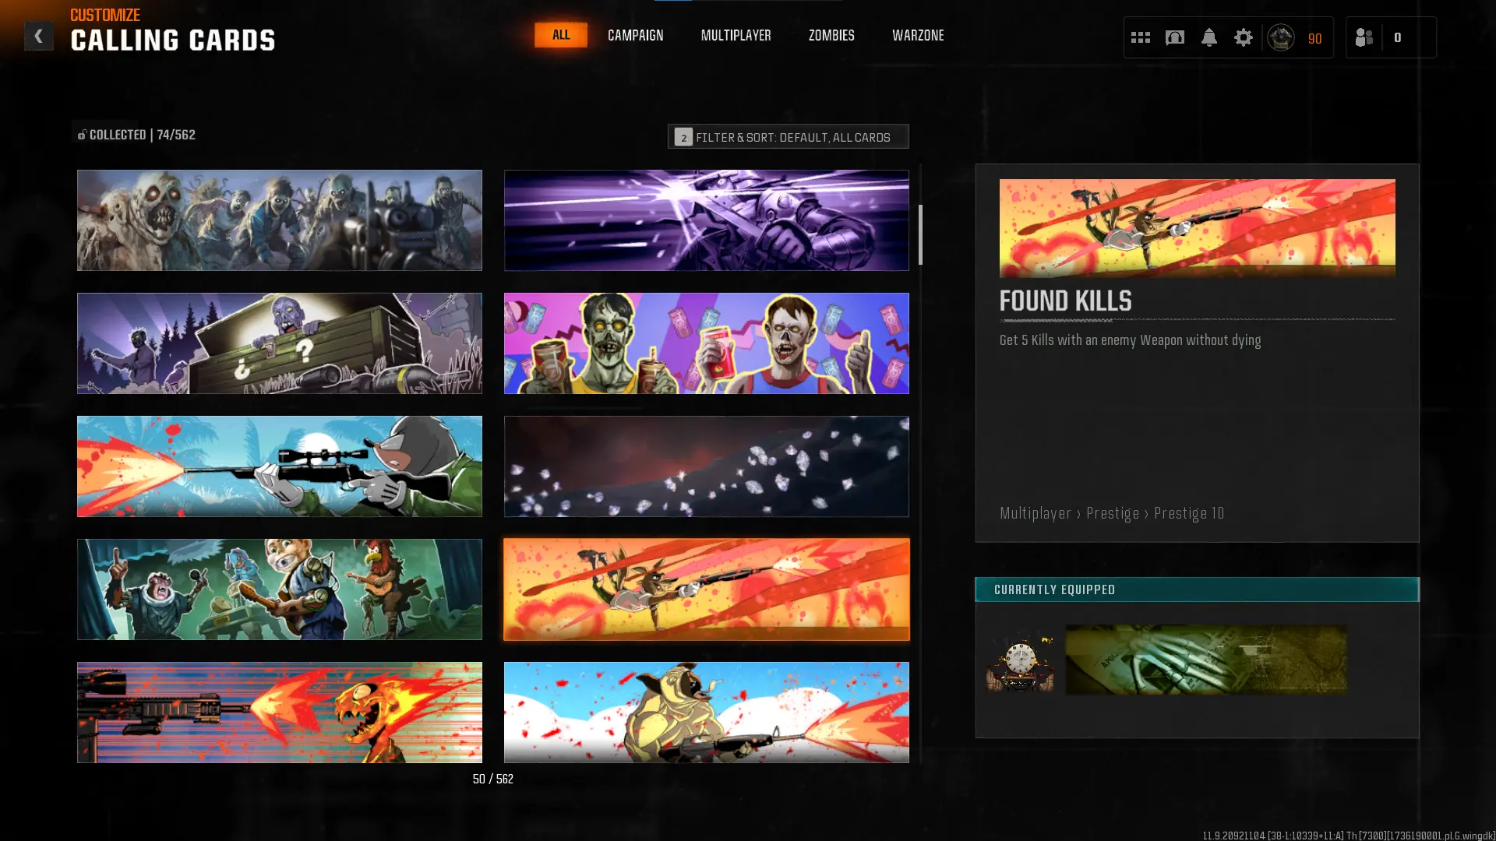Click the calling card list scrollbar
Image resolution: width=1496 pixels, height=841 pixels.
pyautogui.click(x=920, y=234)
